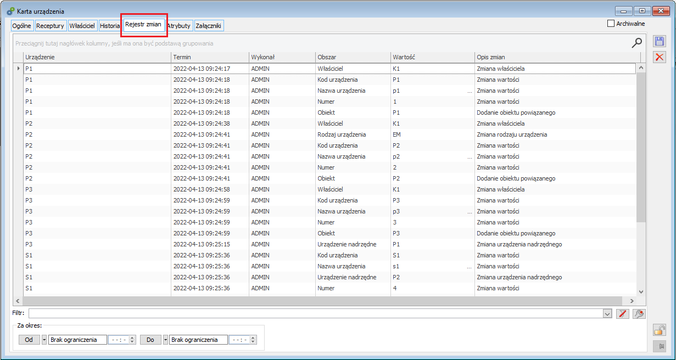This screenshot has width=676, height=360.
Task: Click the filter wrench constructor icon
Action: click(639, 313)
